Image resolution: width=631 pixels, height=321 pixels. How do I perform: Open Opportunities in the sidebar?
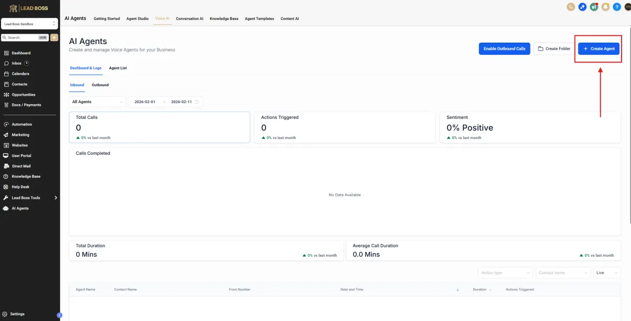click(x=23, y=95)
